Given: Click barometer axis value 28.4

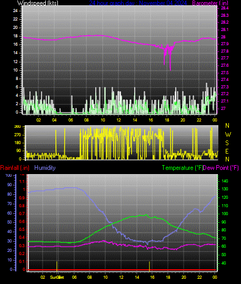Looking at the screenshot, I should click(225, 8).
